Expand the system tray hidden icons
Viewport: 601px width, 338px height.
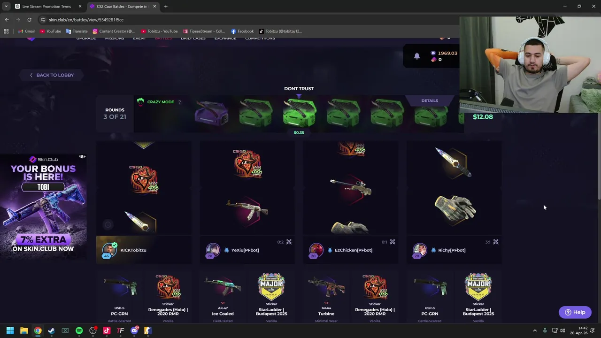(535, 331)
